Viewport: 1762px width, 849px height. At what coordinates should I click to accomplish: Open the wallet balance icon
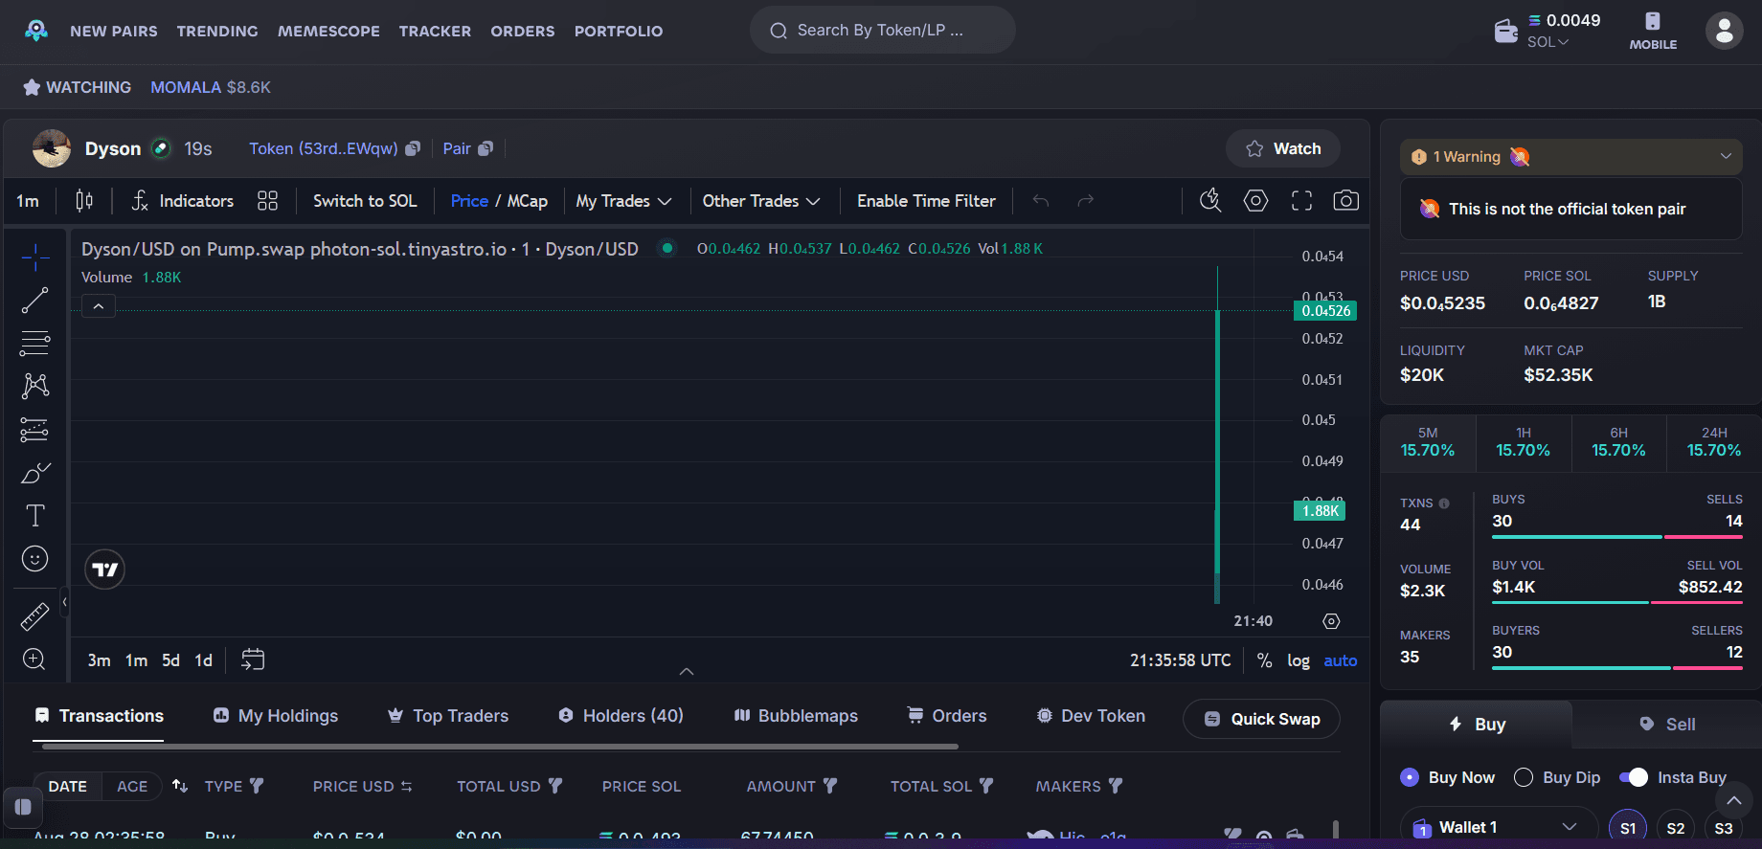[x=1506, y=32]
